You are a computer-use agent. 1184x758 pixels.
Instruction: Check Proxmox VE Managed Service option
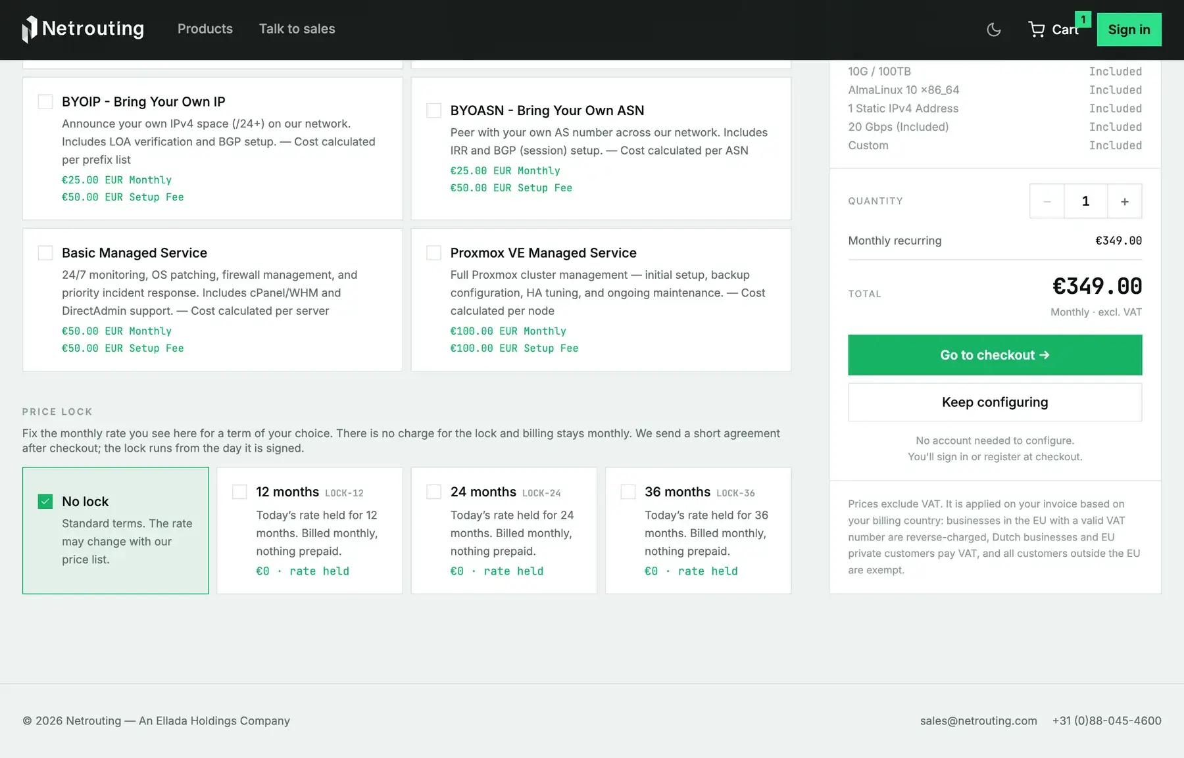tap(434, 253)
